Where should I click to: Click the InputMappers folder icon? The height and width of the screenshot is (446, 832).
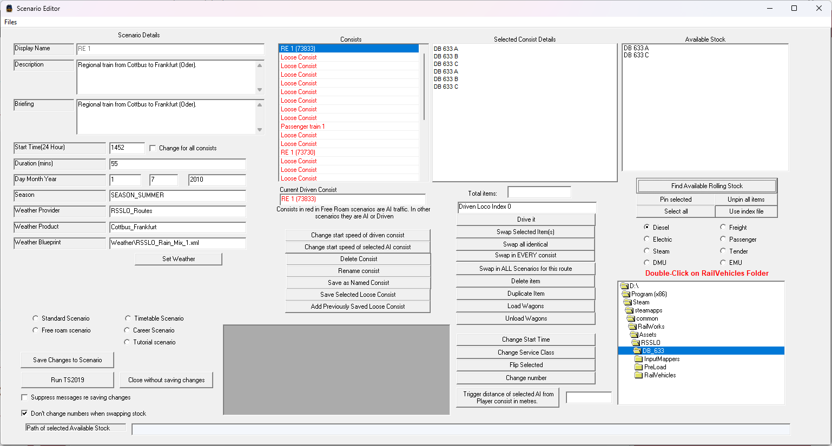(x=638, y=359)
